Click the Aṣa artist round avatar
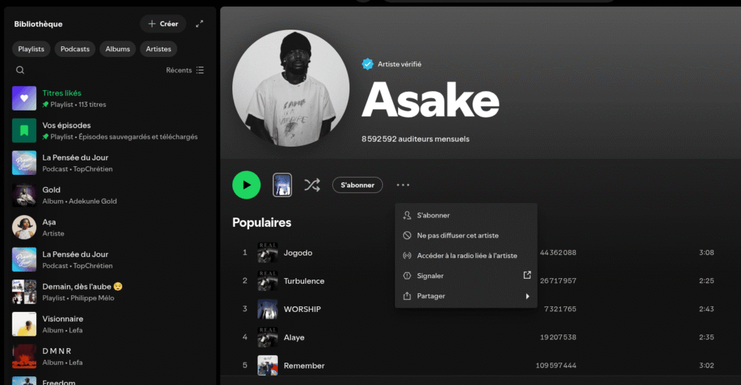Viewport: 741px width, 385px height. point(24,228)
